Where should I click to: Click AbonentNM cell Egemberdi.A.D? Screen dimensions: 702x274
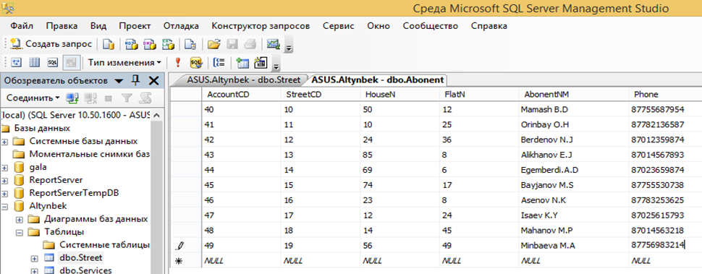coord(574,170)
